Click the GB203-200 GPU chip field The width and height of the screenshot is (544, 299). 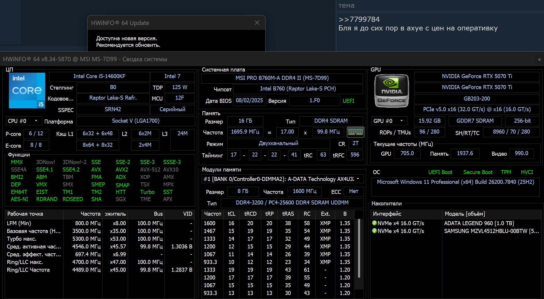[477, 99]
